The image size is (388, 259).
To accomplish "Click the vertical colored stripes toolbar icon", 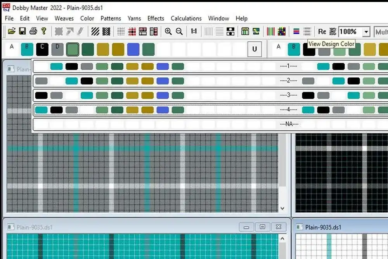I will click(x=271, y=31).
